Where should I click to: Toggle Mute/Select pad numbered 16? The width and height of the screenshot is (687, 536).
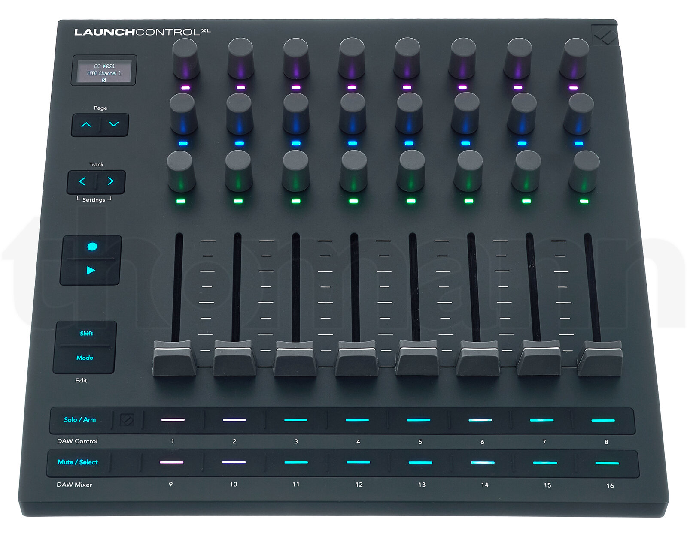(607, 463)
